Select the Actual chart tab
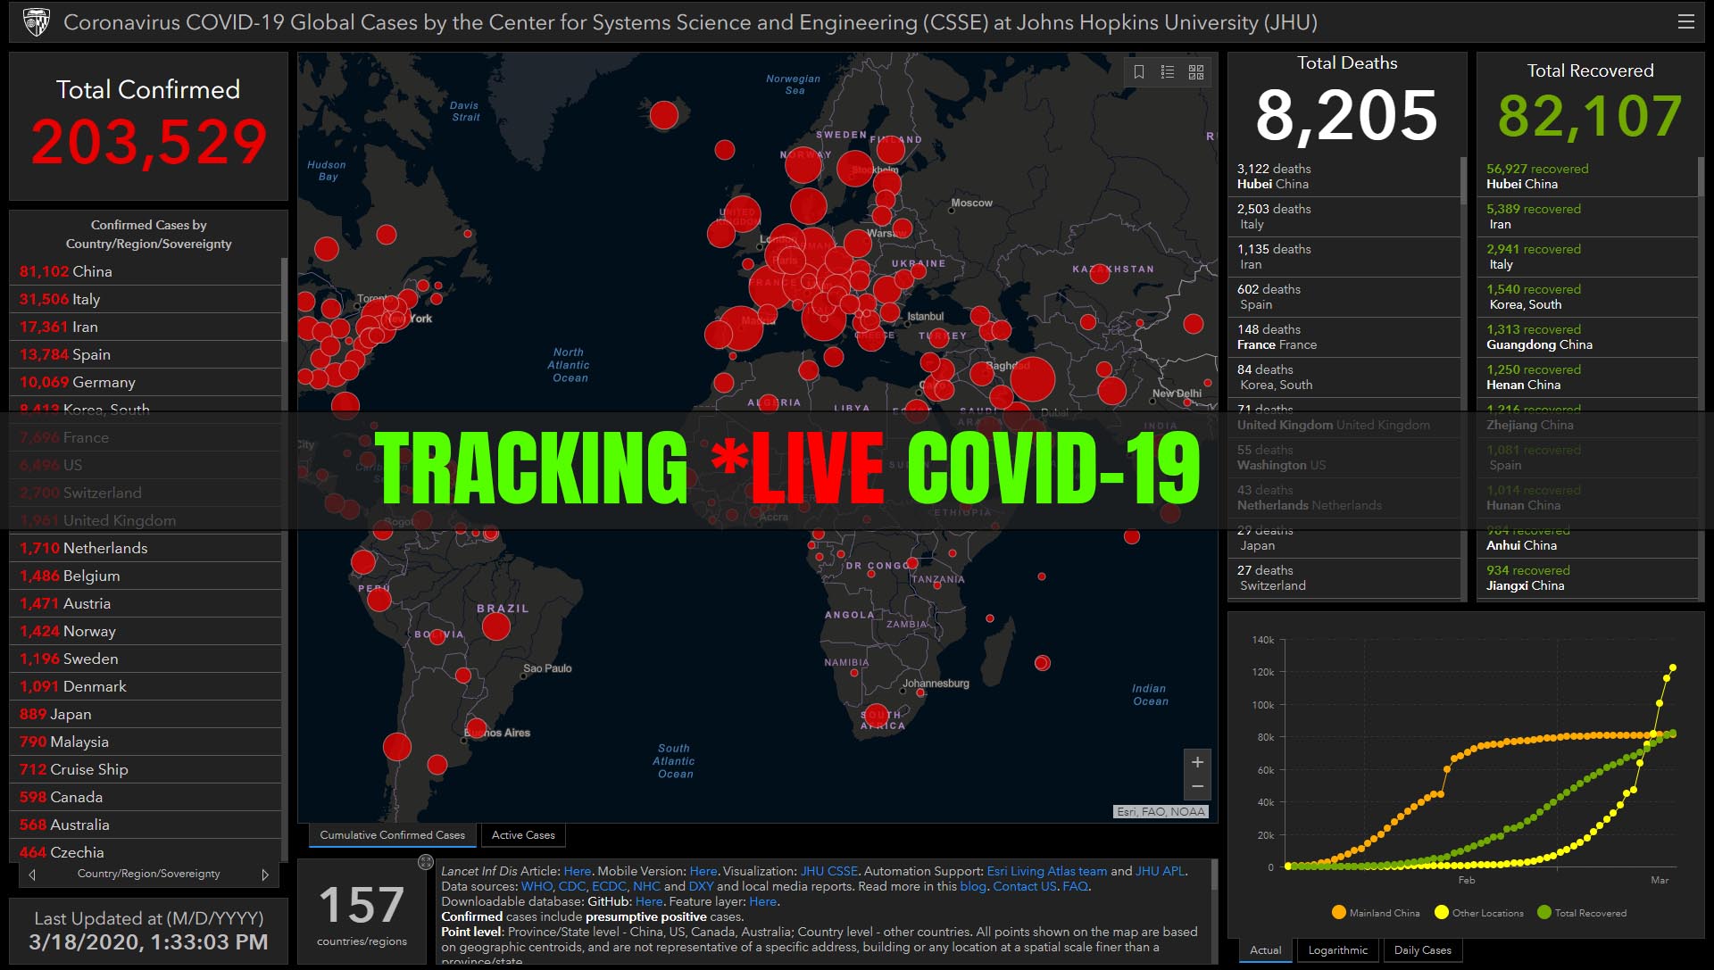 tap(1265, 950)
